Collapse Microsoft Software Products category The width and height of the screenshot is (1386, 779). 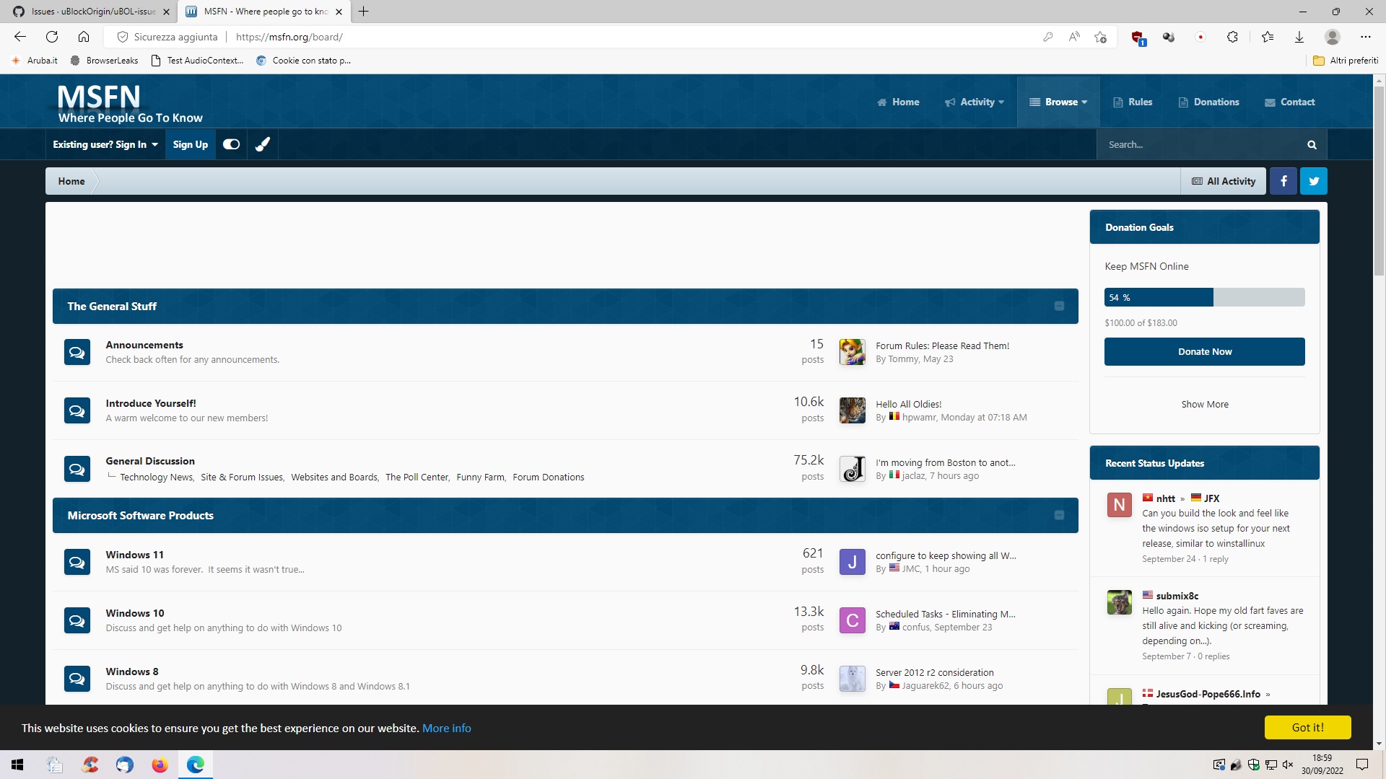tap(1059, 515)
